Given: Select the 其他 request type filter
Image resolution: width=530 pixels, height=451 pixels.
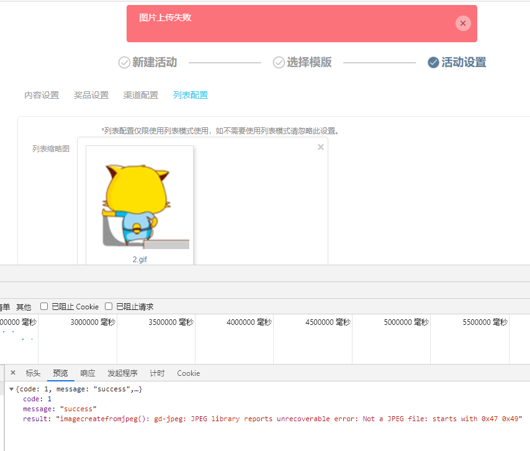Looking at the screenshot, I should tap(24, 307).
